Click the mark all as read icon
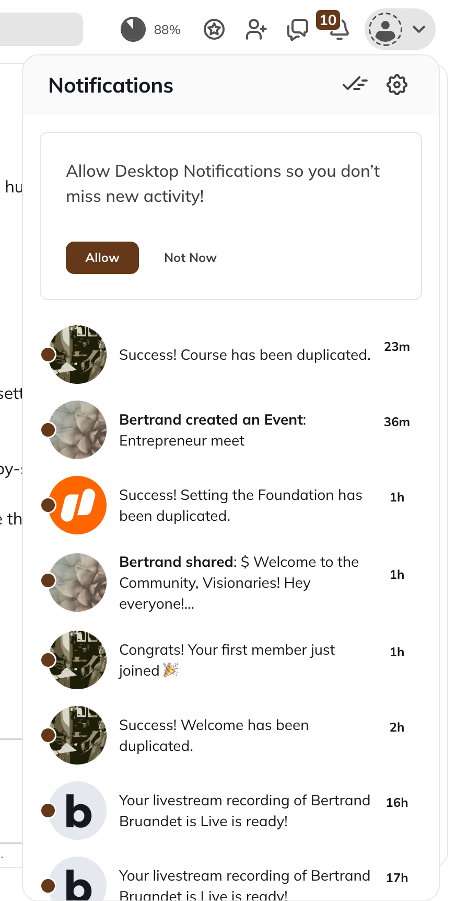 click(355, 84)
